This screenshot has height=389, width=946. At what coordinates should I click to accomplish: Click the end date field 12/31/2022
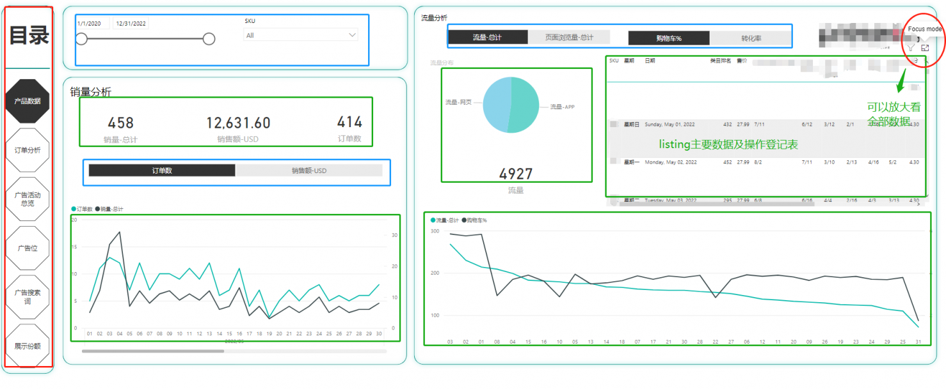(131, 24)
